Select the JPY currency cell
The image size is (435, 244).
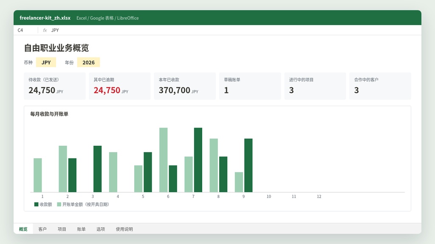tap(46, 62)
